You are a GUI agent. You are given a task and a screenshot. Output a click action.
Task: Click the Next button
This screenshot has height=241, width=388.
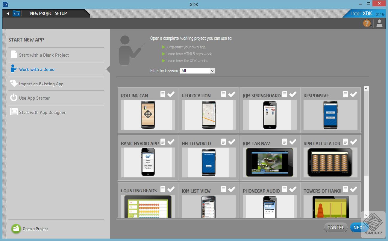(359, 228)
